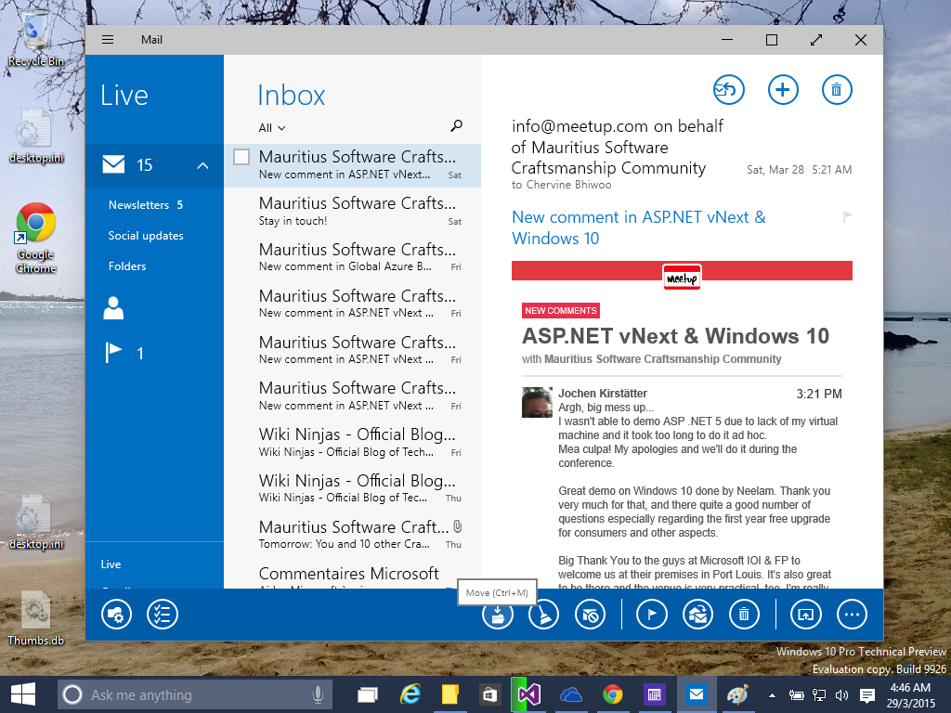Open the People contact icon in sidebar
Viewport: 951px width, 713px height.
tap(113, 308)
